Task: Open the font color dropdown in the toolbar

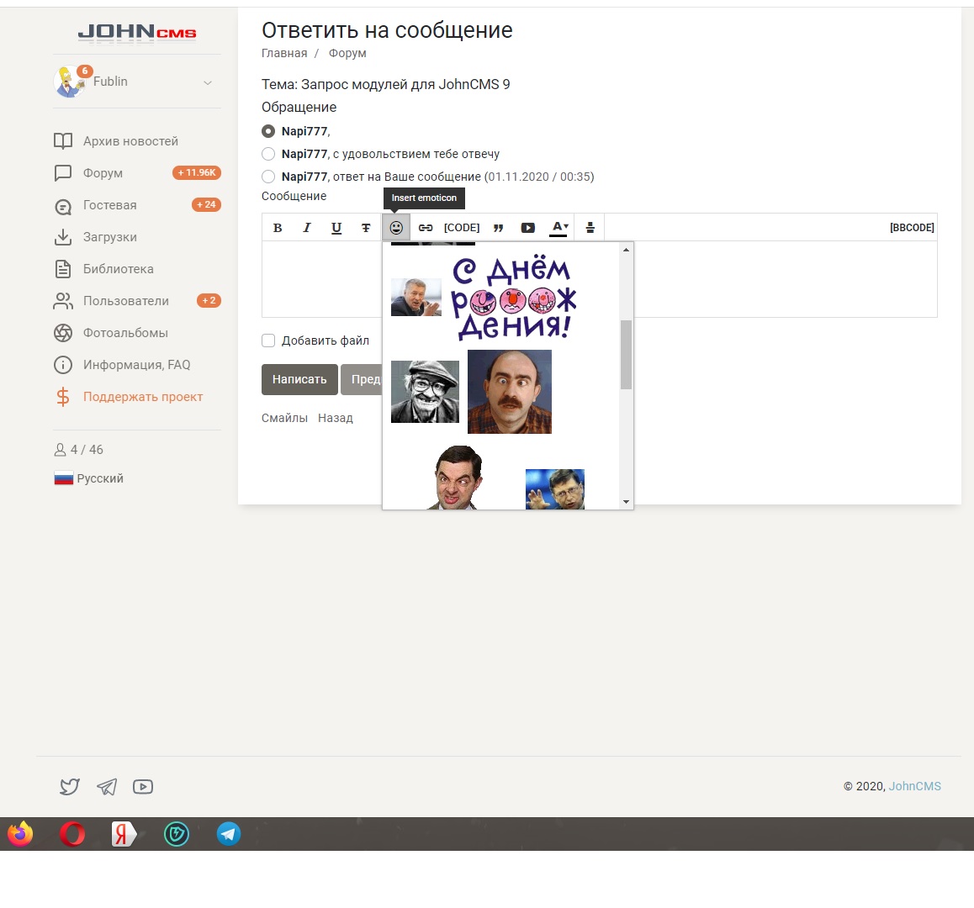Action: point(559,228)
